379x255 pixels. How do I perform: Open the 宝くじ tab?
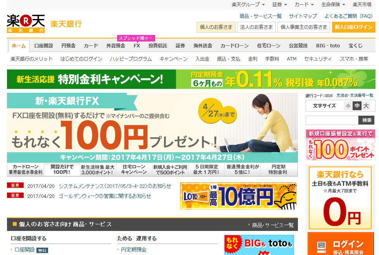pos(356,46)
